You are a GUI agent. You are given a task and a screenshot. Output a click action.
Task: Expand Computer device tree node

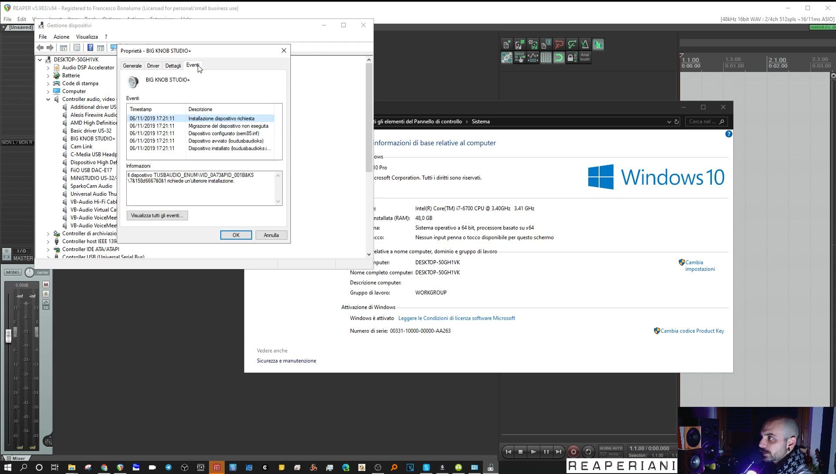(x=48, y=91)
